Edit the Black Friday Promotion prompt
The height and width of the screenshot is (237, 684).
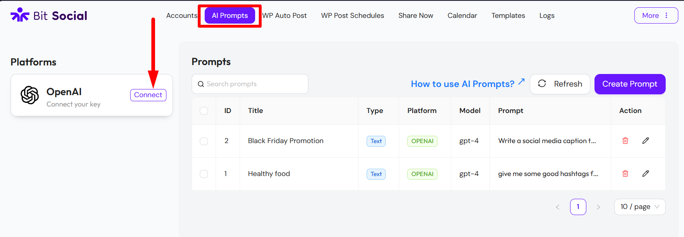(x=646, y=141)
